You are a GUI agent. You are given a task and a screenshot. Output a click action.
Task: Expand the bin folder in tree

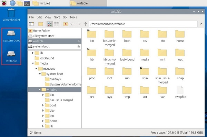point(43,95)
